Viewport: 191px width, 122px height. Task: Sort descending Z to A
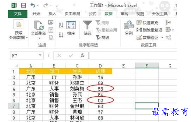[61, 35]
